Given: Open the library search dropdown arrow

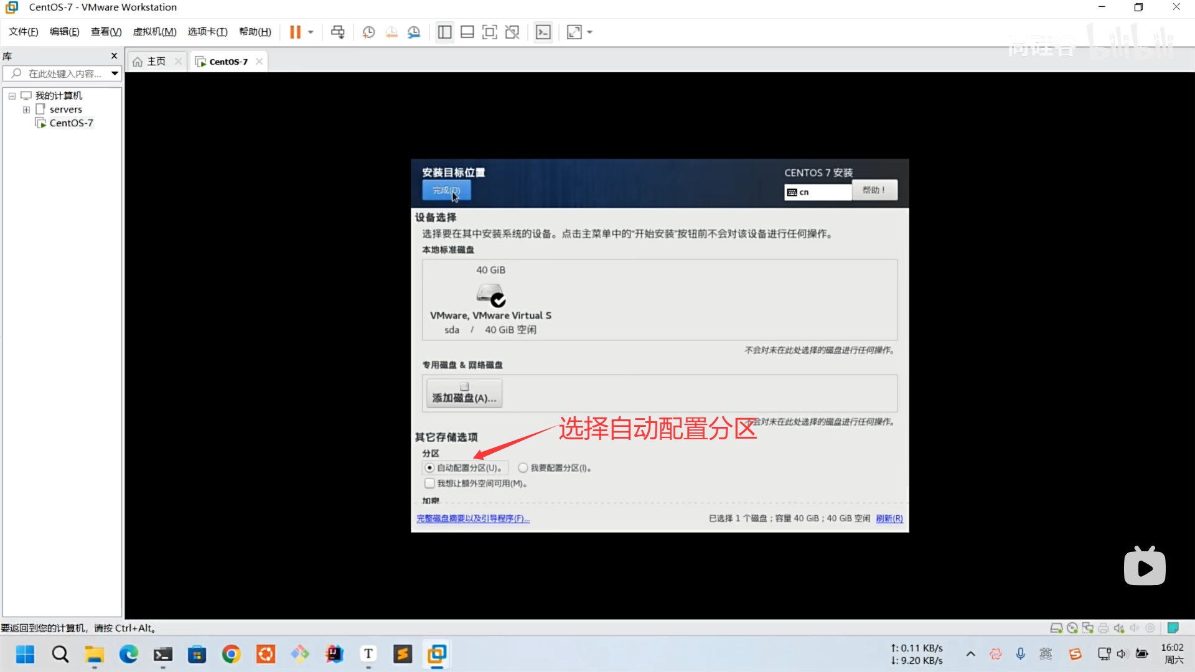Looking at the screenshot, I should point(115,73).
